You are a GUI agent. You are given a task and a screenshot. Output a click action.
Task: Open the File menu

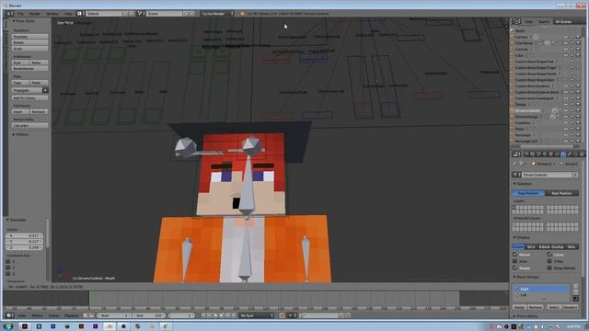(x=20, y=14)
